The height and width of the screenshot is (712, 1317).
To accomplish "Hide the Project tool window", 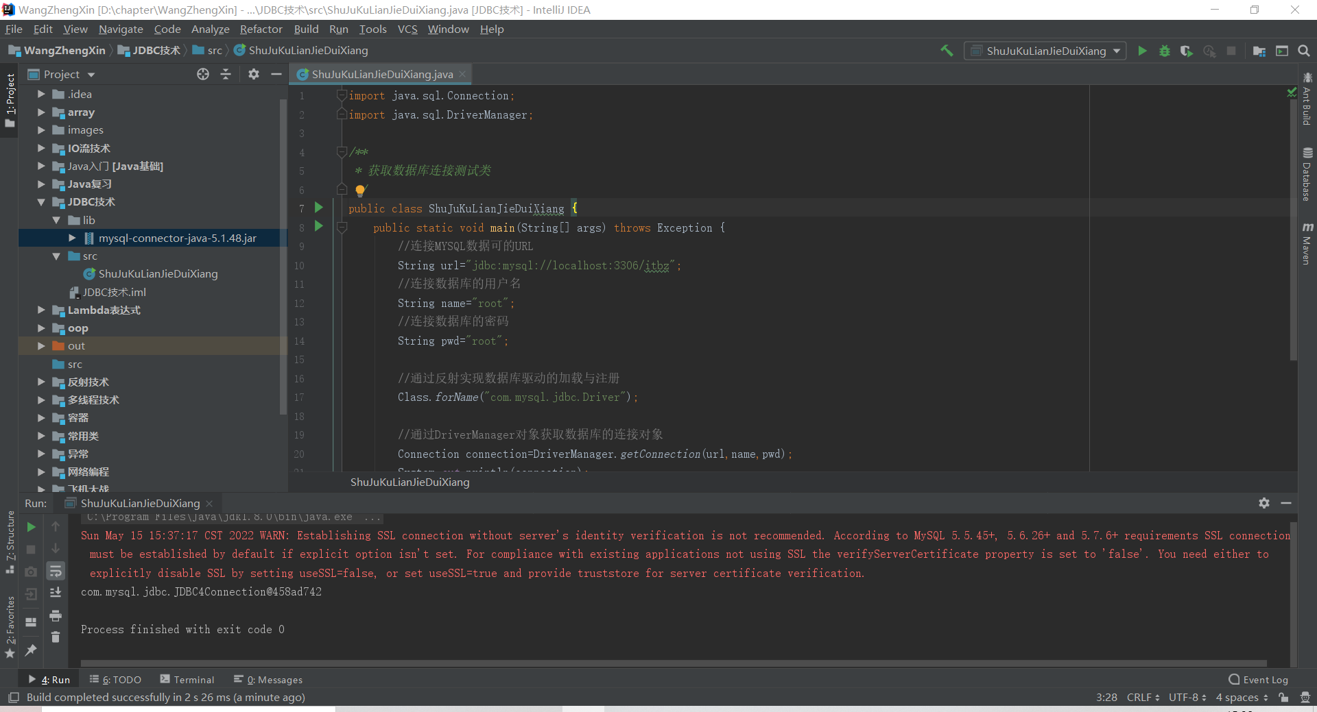I will pyautogui.click(x=276, y=74).
